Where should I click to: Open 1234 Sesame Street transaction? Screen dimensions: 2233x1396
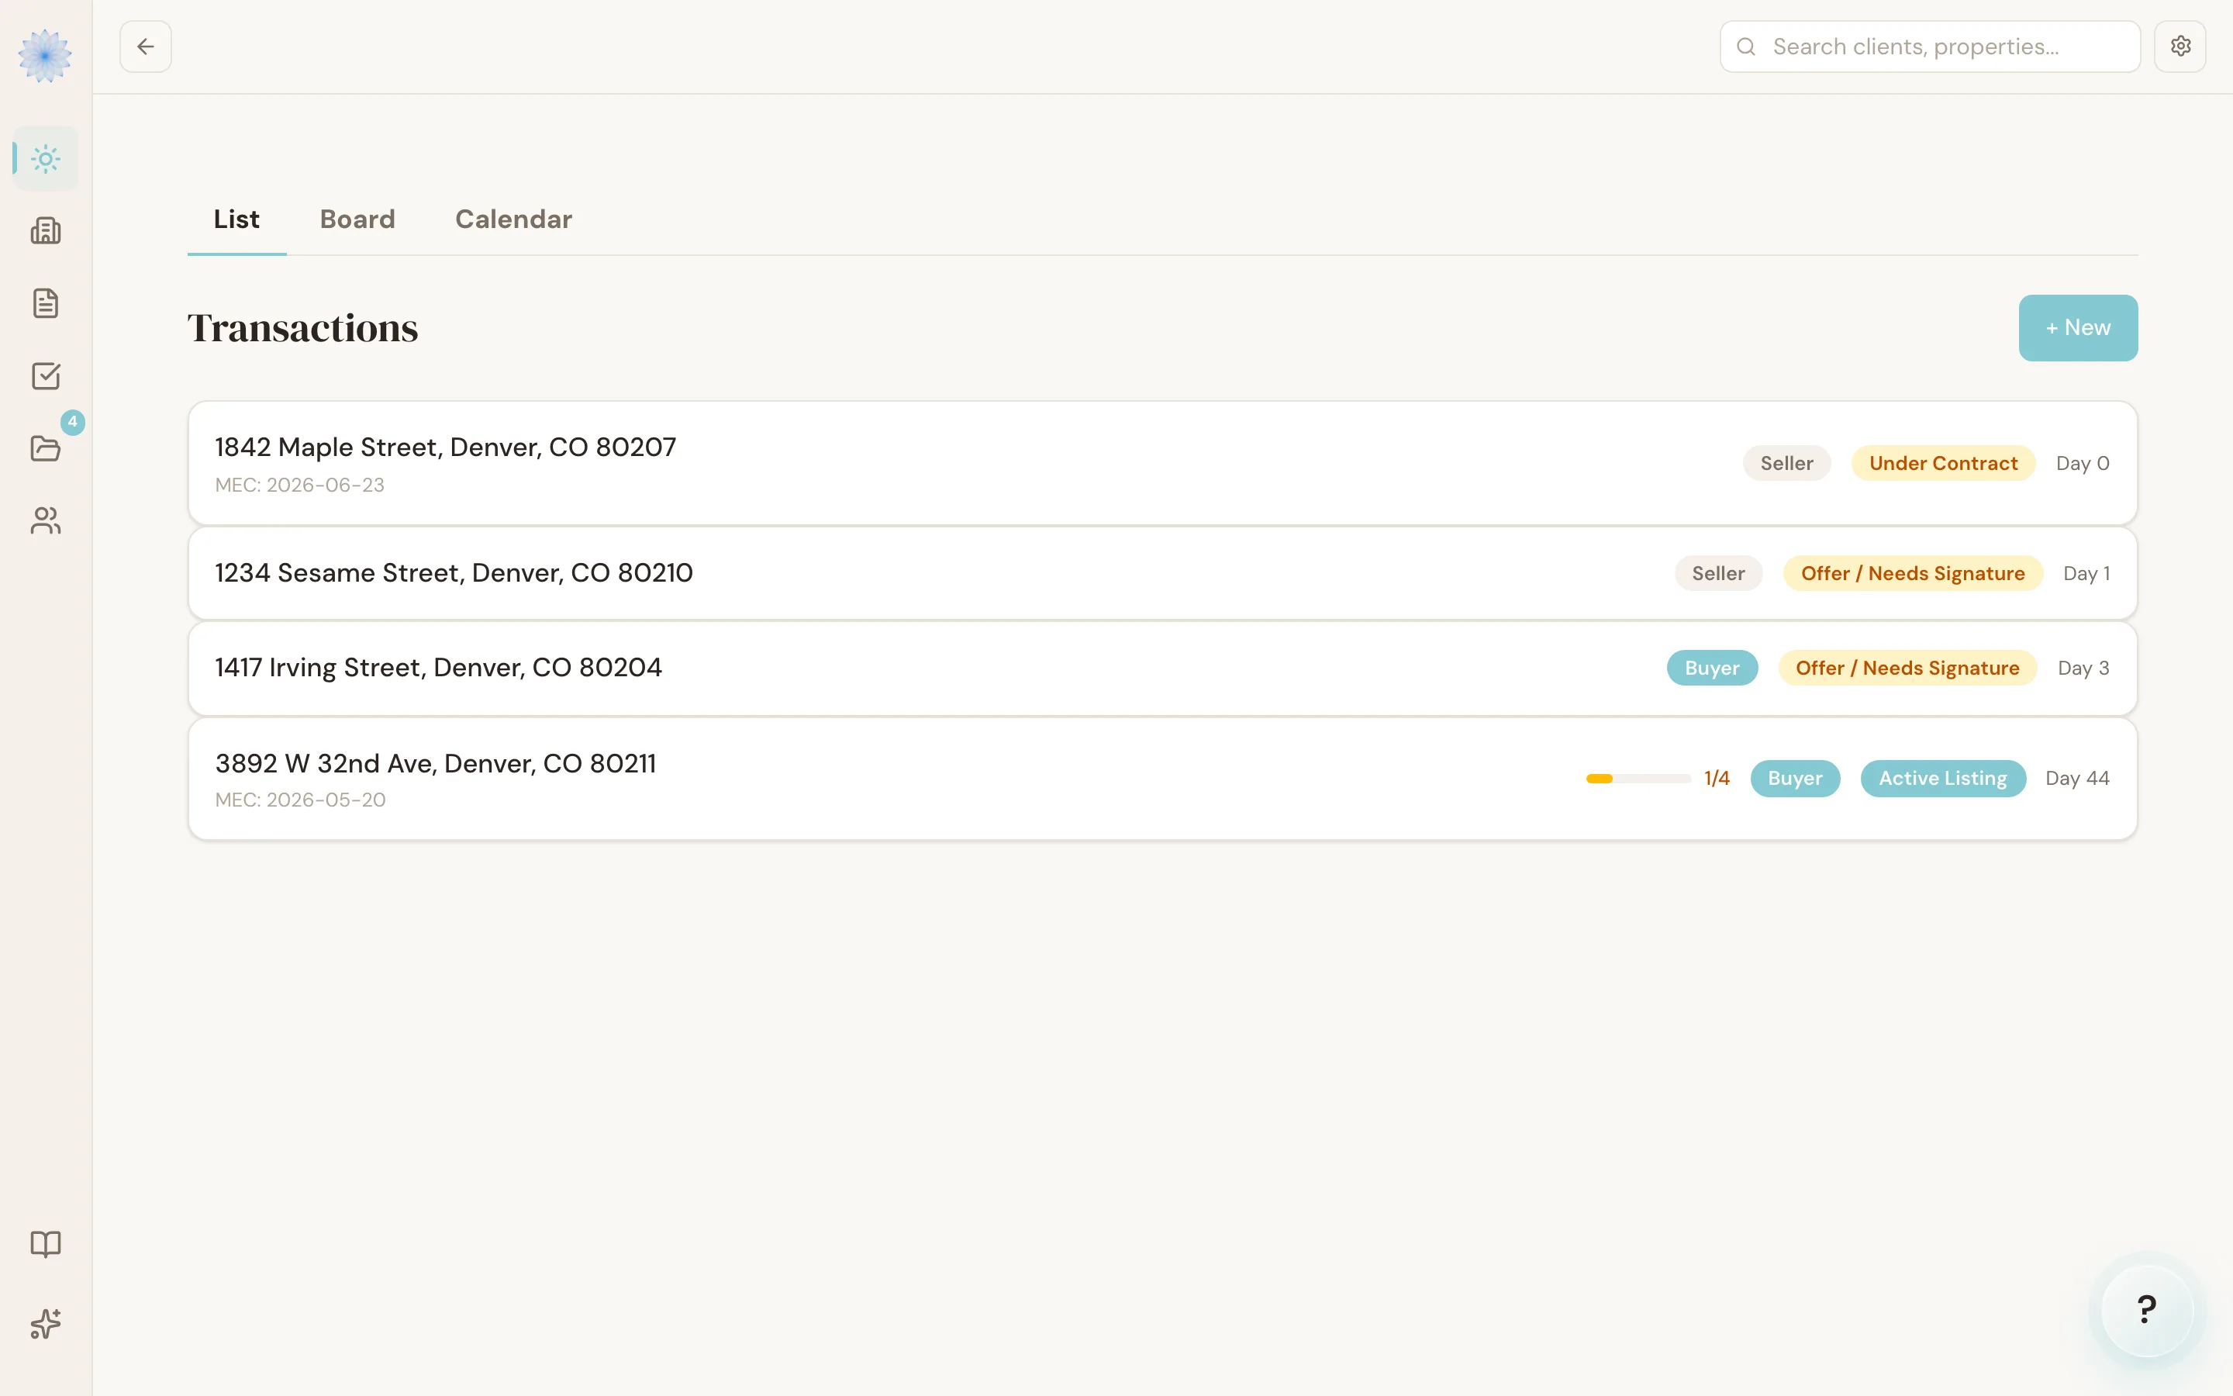(1161, 573)
